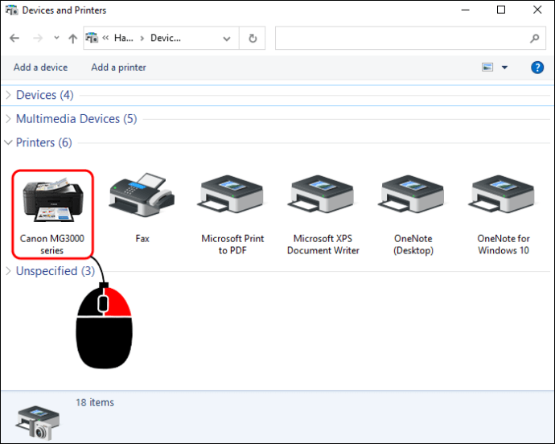Click the Devic... breadcrumb segment
This screenshot has height=444, width=555.
tap(166, 38)
